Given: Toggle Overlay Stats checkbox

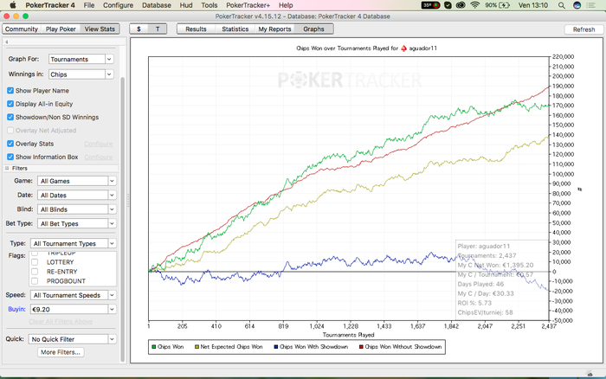Looking at the screenshot, I should point(10,144).
